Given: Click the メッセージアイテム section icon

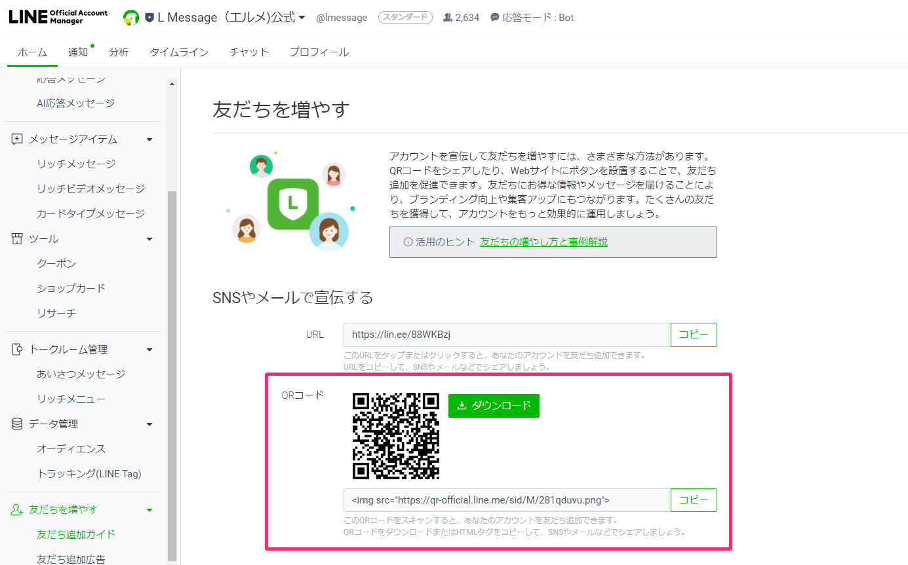Looking at the screenshot, I should tap(17, 139).
